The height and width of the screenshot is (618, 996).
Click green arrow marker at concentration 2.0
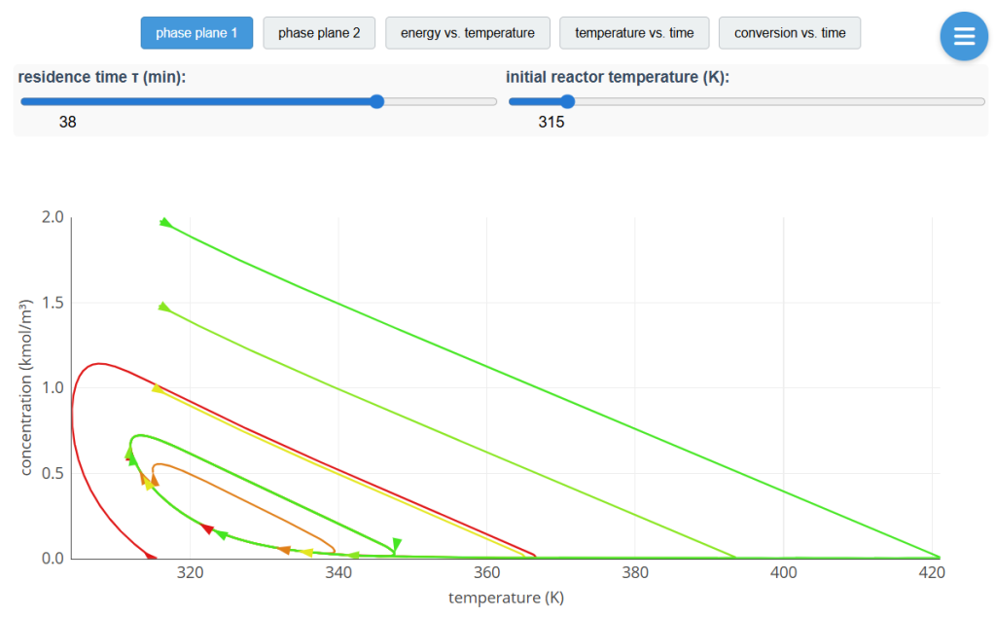(x=164, y=223)
